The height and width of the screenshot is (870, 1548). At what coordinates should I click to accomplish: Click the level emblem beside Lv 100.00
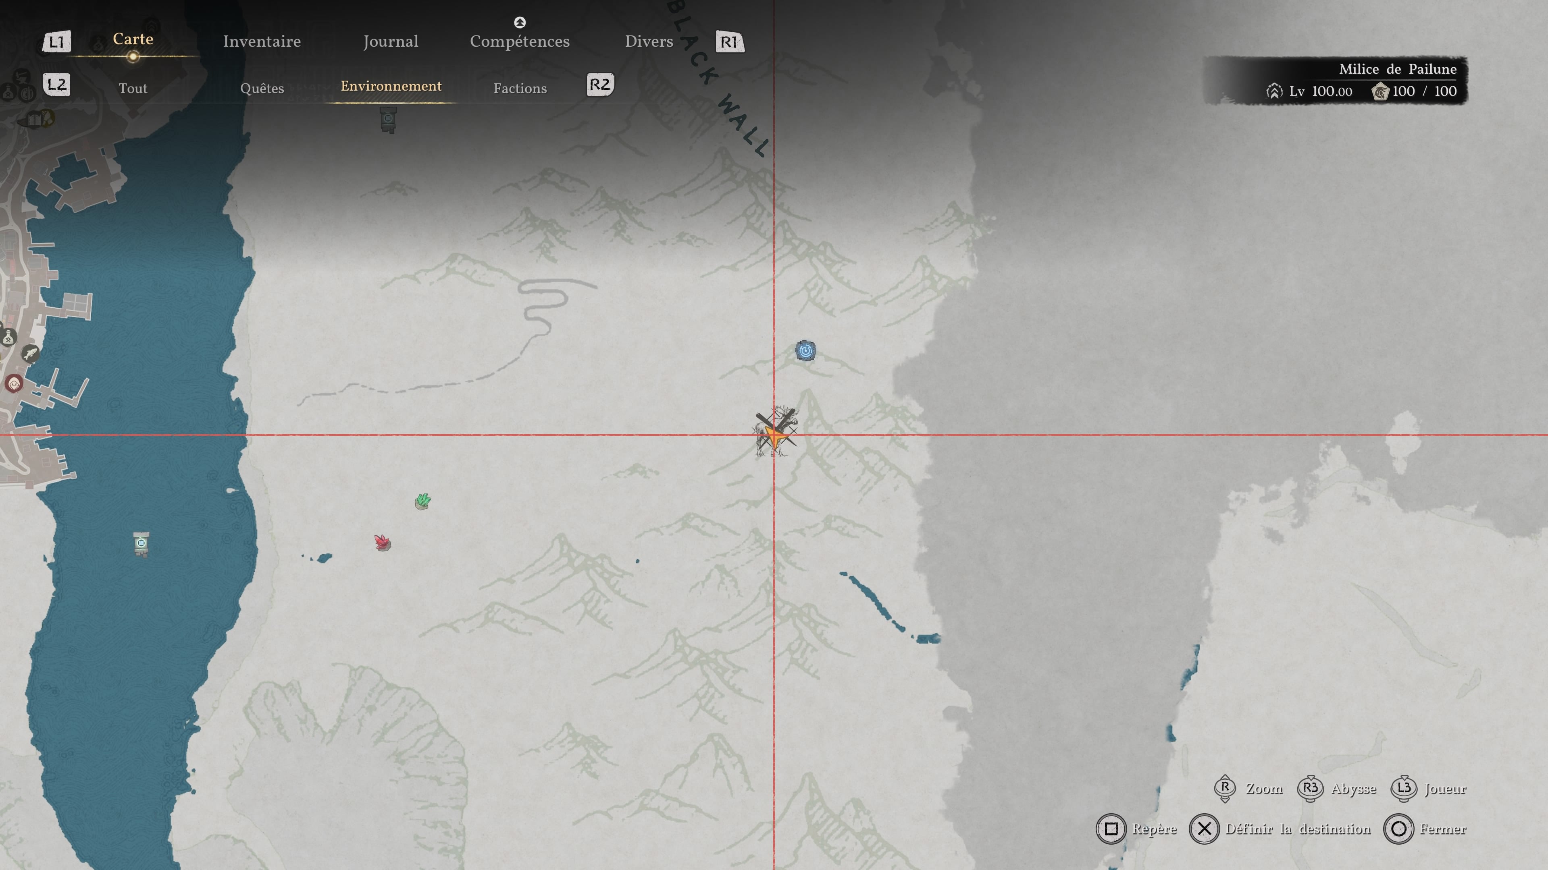(1274, 91)
